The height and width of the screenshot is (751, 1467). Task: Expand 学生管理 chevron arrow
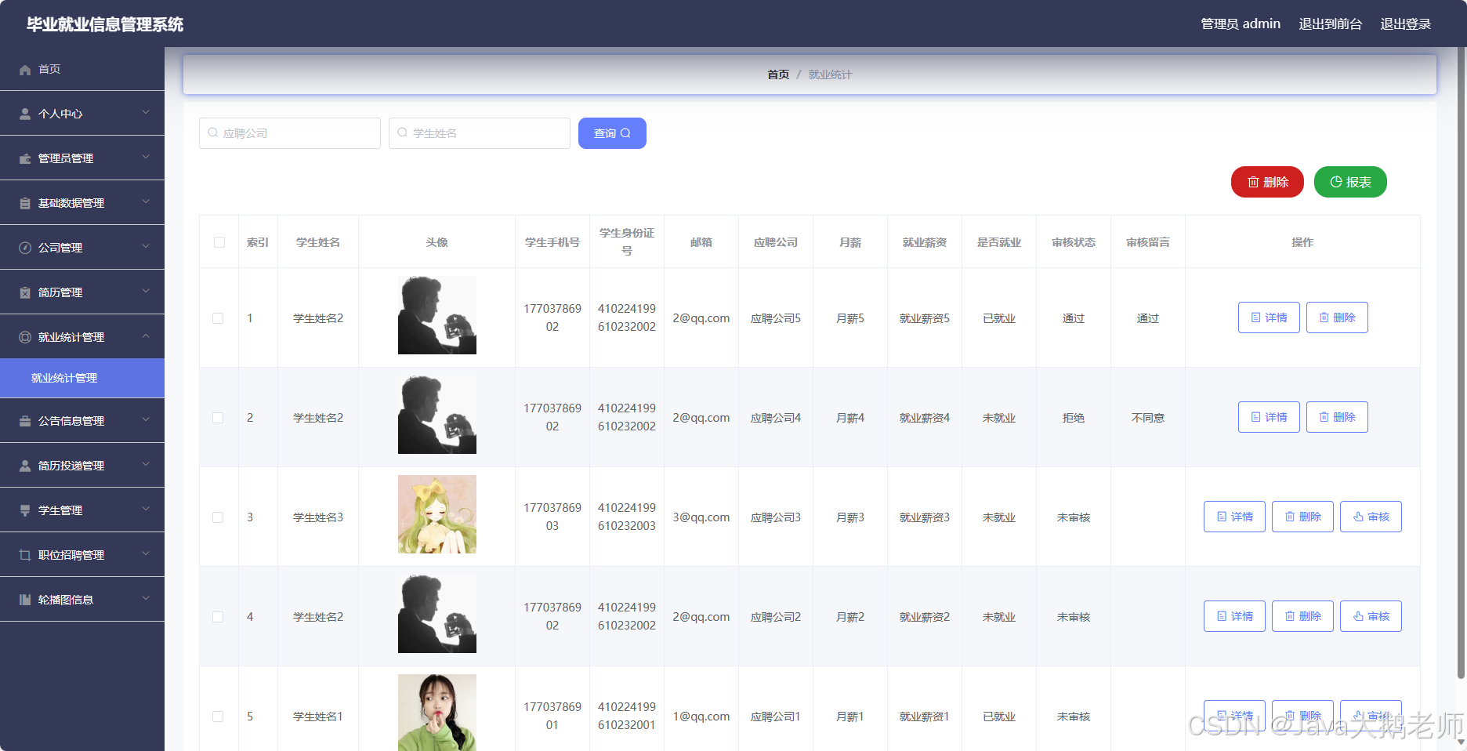[x=146, y=510]
